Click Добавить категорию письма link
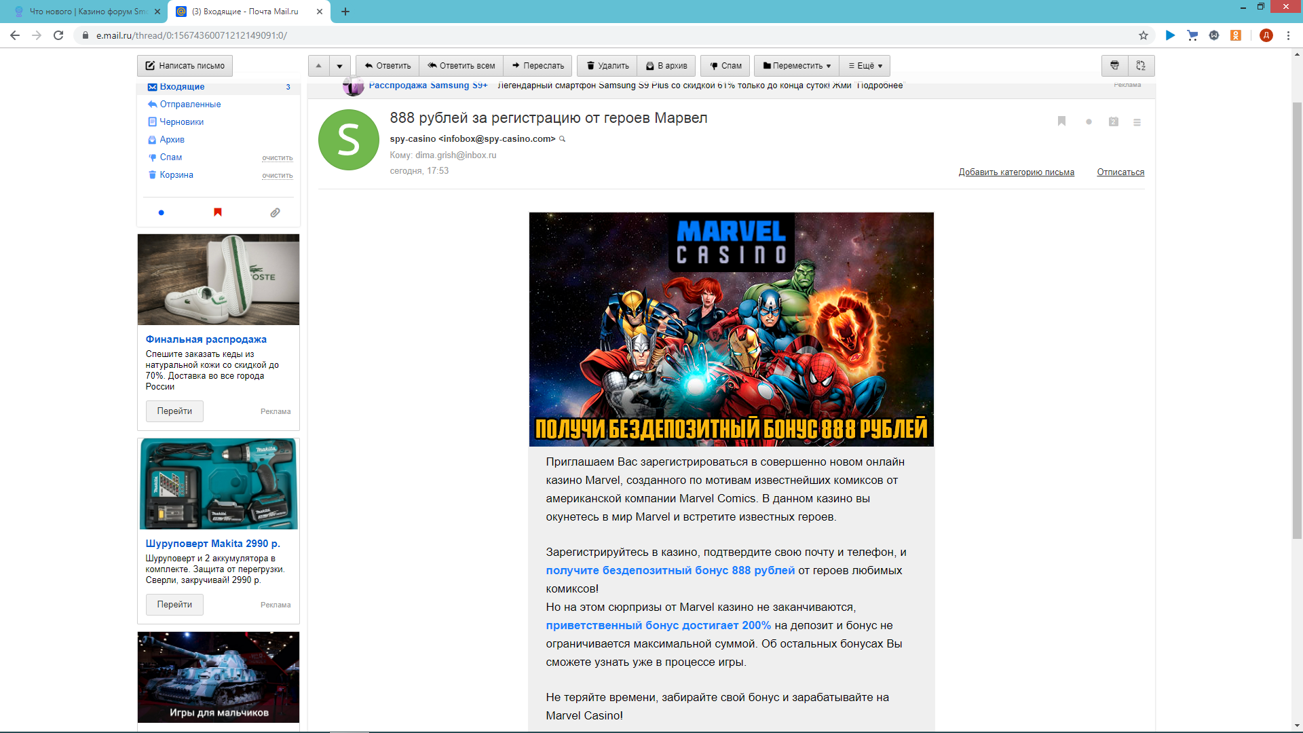 click(1016, 172)
